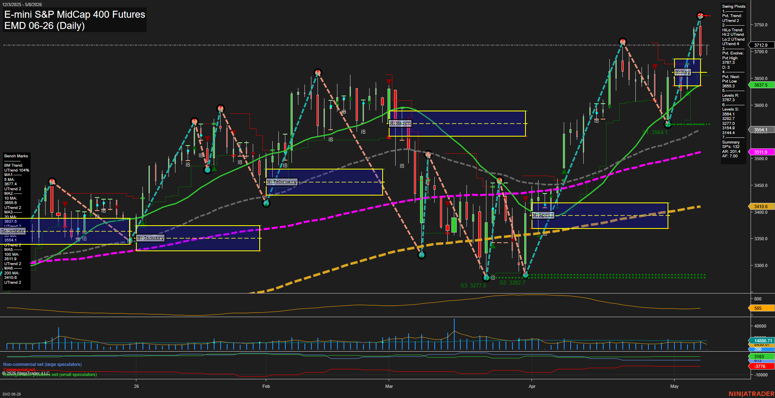Click the Mar label on time axis

click(389, 386)
